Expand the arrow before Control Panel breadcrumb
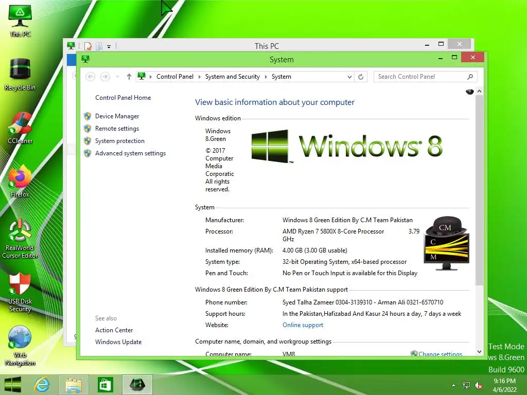 pos(151,77)
